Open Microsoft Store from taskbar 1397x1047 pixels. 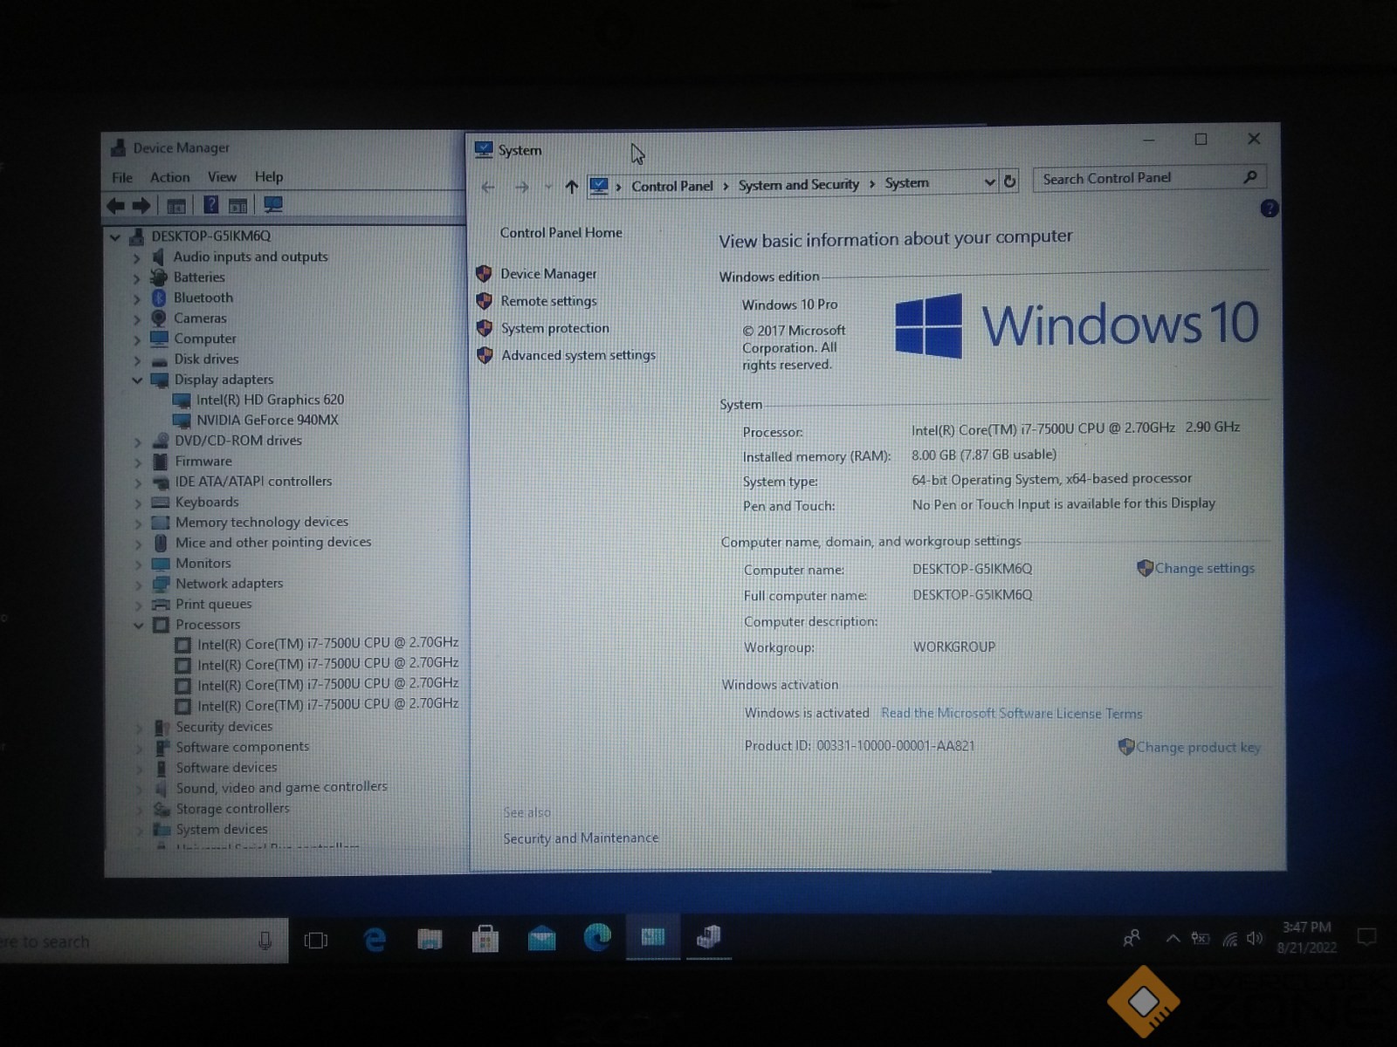[x=485, y=940]
